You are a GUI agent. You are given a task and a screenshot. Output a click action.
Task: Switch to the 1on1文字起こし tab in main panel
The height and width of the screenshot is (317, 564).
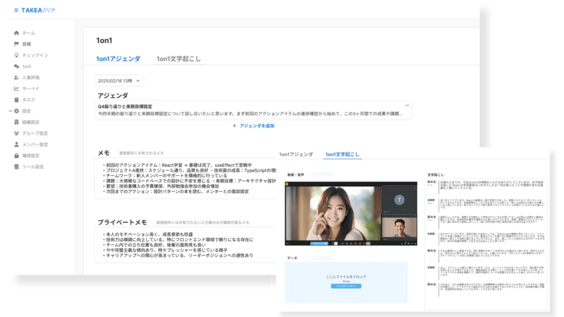coord(178,59)
